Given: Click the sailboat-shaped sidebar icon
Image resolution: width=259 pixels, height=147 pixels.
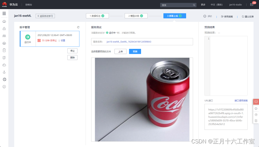Looking at the screenshot, I should pos(4,72).
